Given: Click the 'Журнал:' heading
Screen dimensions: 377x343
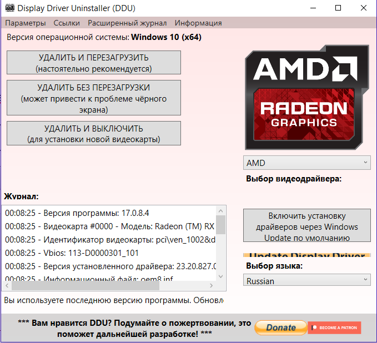Looking at the screenshot, I should pyautogui.click(x=21, y=196).
